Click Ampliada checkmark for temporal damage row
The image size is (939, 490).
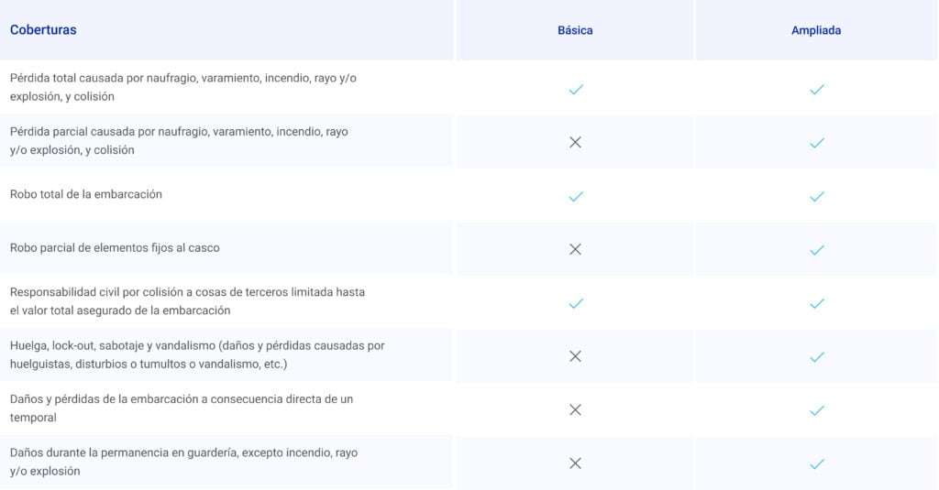(x=817, y=410)
